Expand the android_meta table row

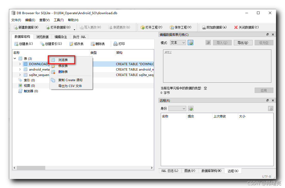[20, 69]
